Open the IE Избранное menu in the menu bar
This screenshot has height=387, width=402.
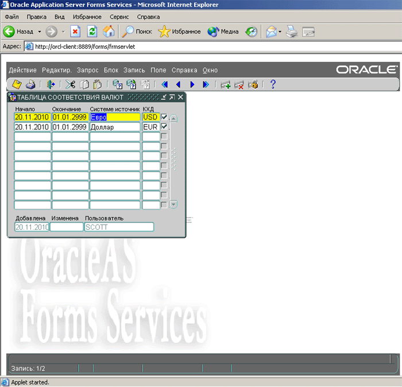coord(87,17)
